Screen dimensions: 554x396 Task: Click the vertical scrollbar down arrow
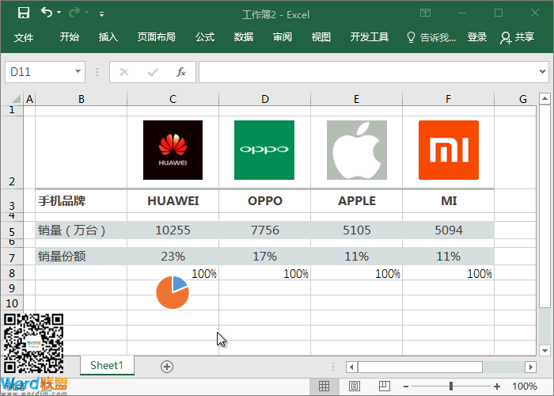(545, 350)
